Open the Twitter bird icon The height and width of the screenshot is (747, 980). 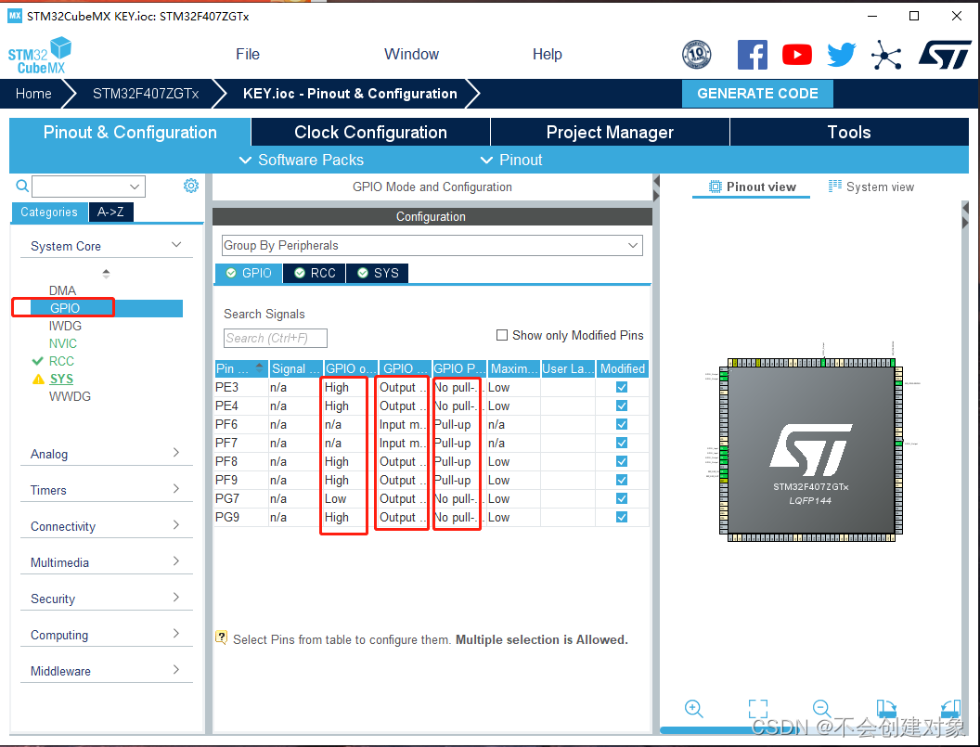841,55
